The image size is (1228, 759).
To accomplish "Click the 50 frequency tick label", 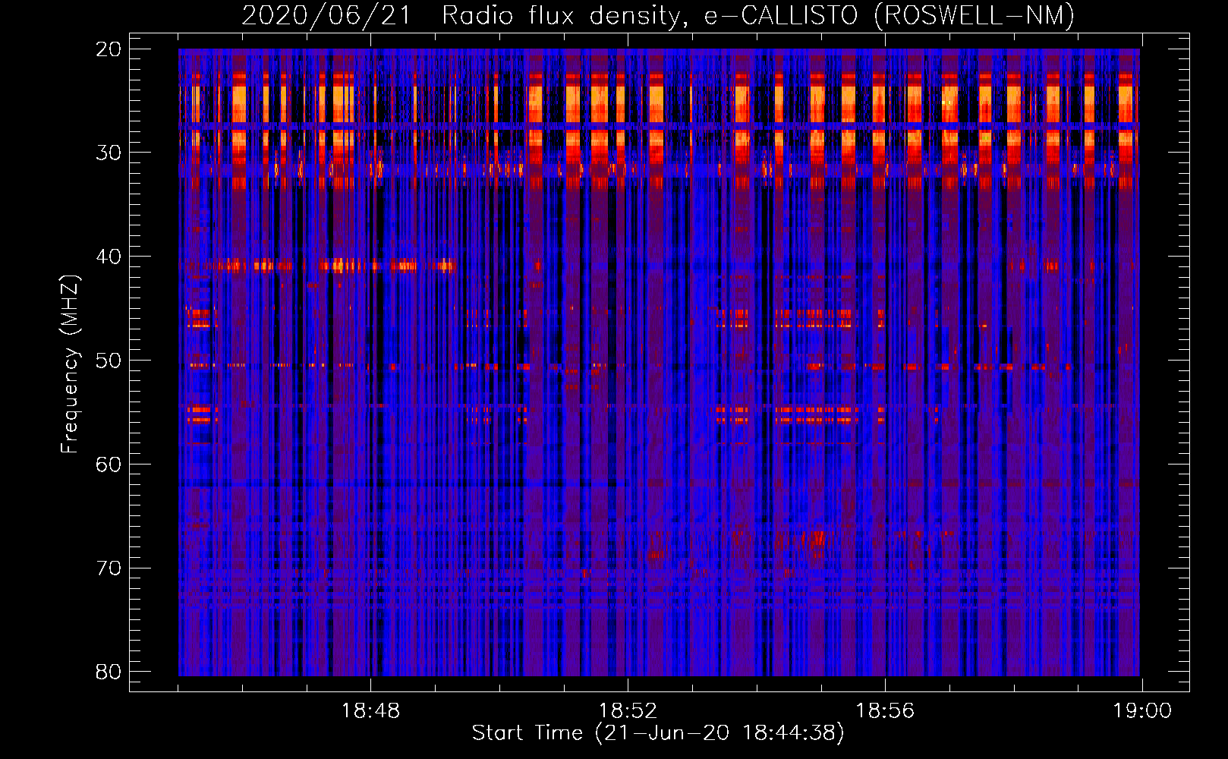I will pos(109,361).
